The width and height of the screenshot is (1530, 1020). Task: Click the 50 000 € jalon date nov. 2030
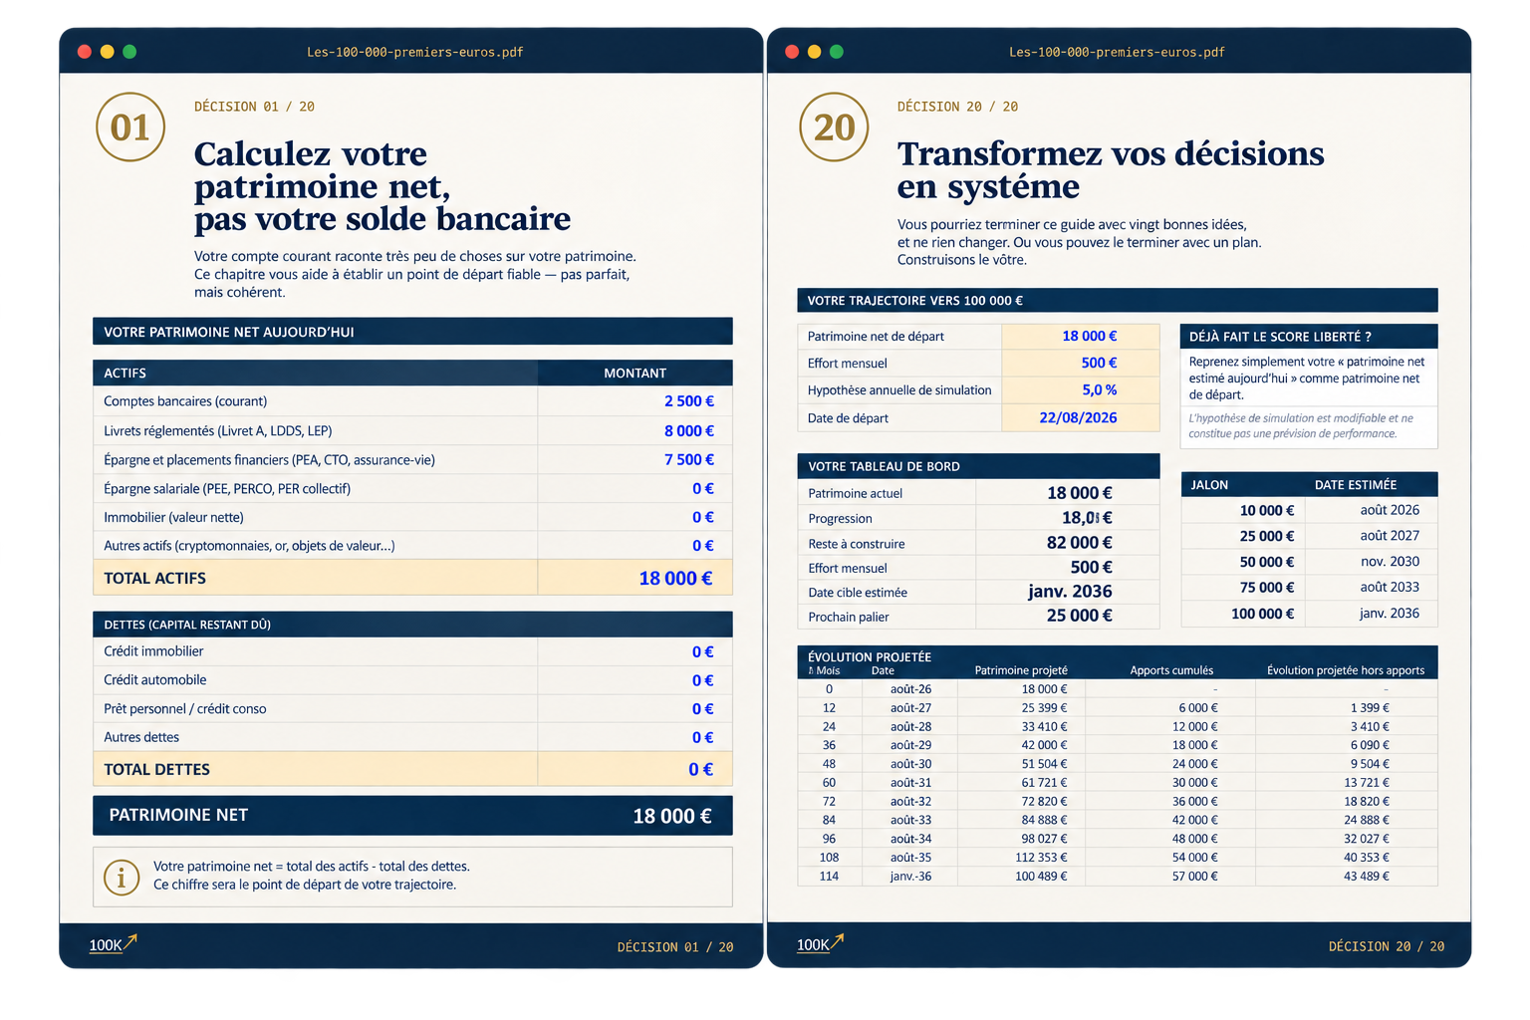pos(1390,562)
